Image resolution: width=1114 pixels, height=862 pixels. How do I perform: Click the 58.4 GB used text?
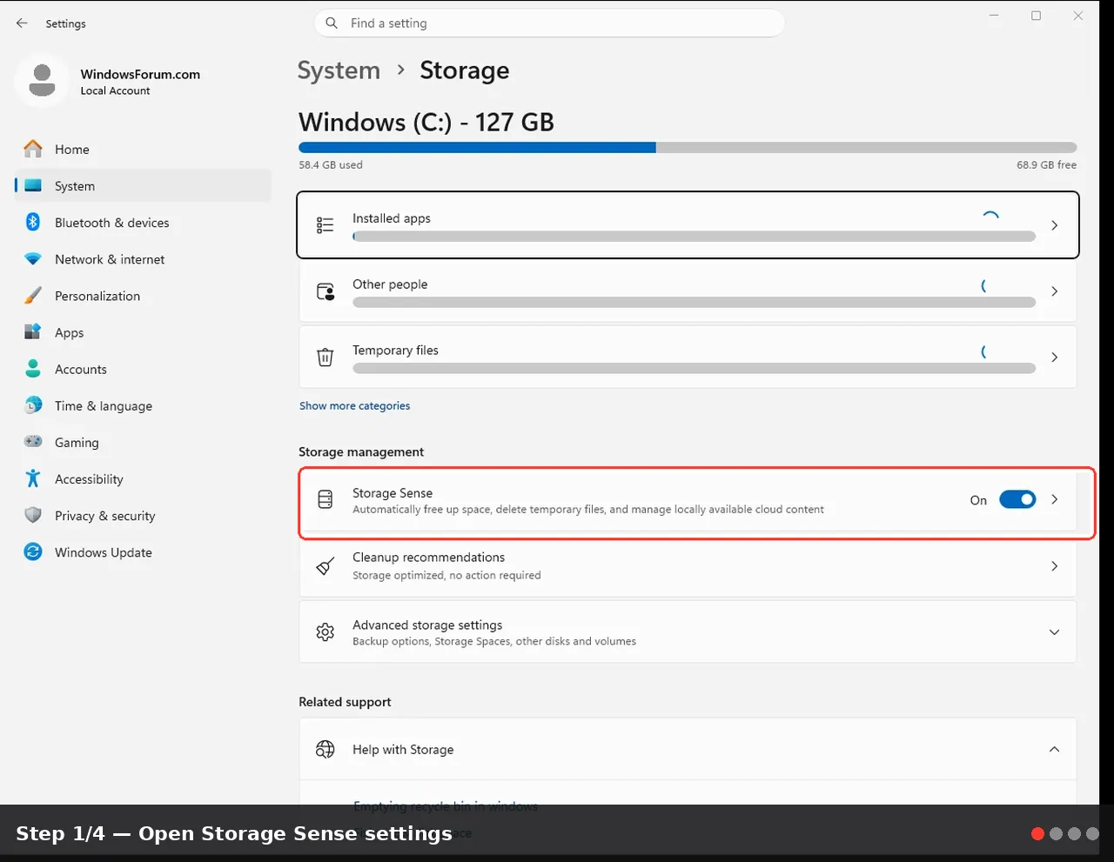click(x=331, y=164)
